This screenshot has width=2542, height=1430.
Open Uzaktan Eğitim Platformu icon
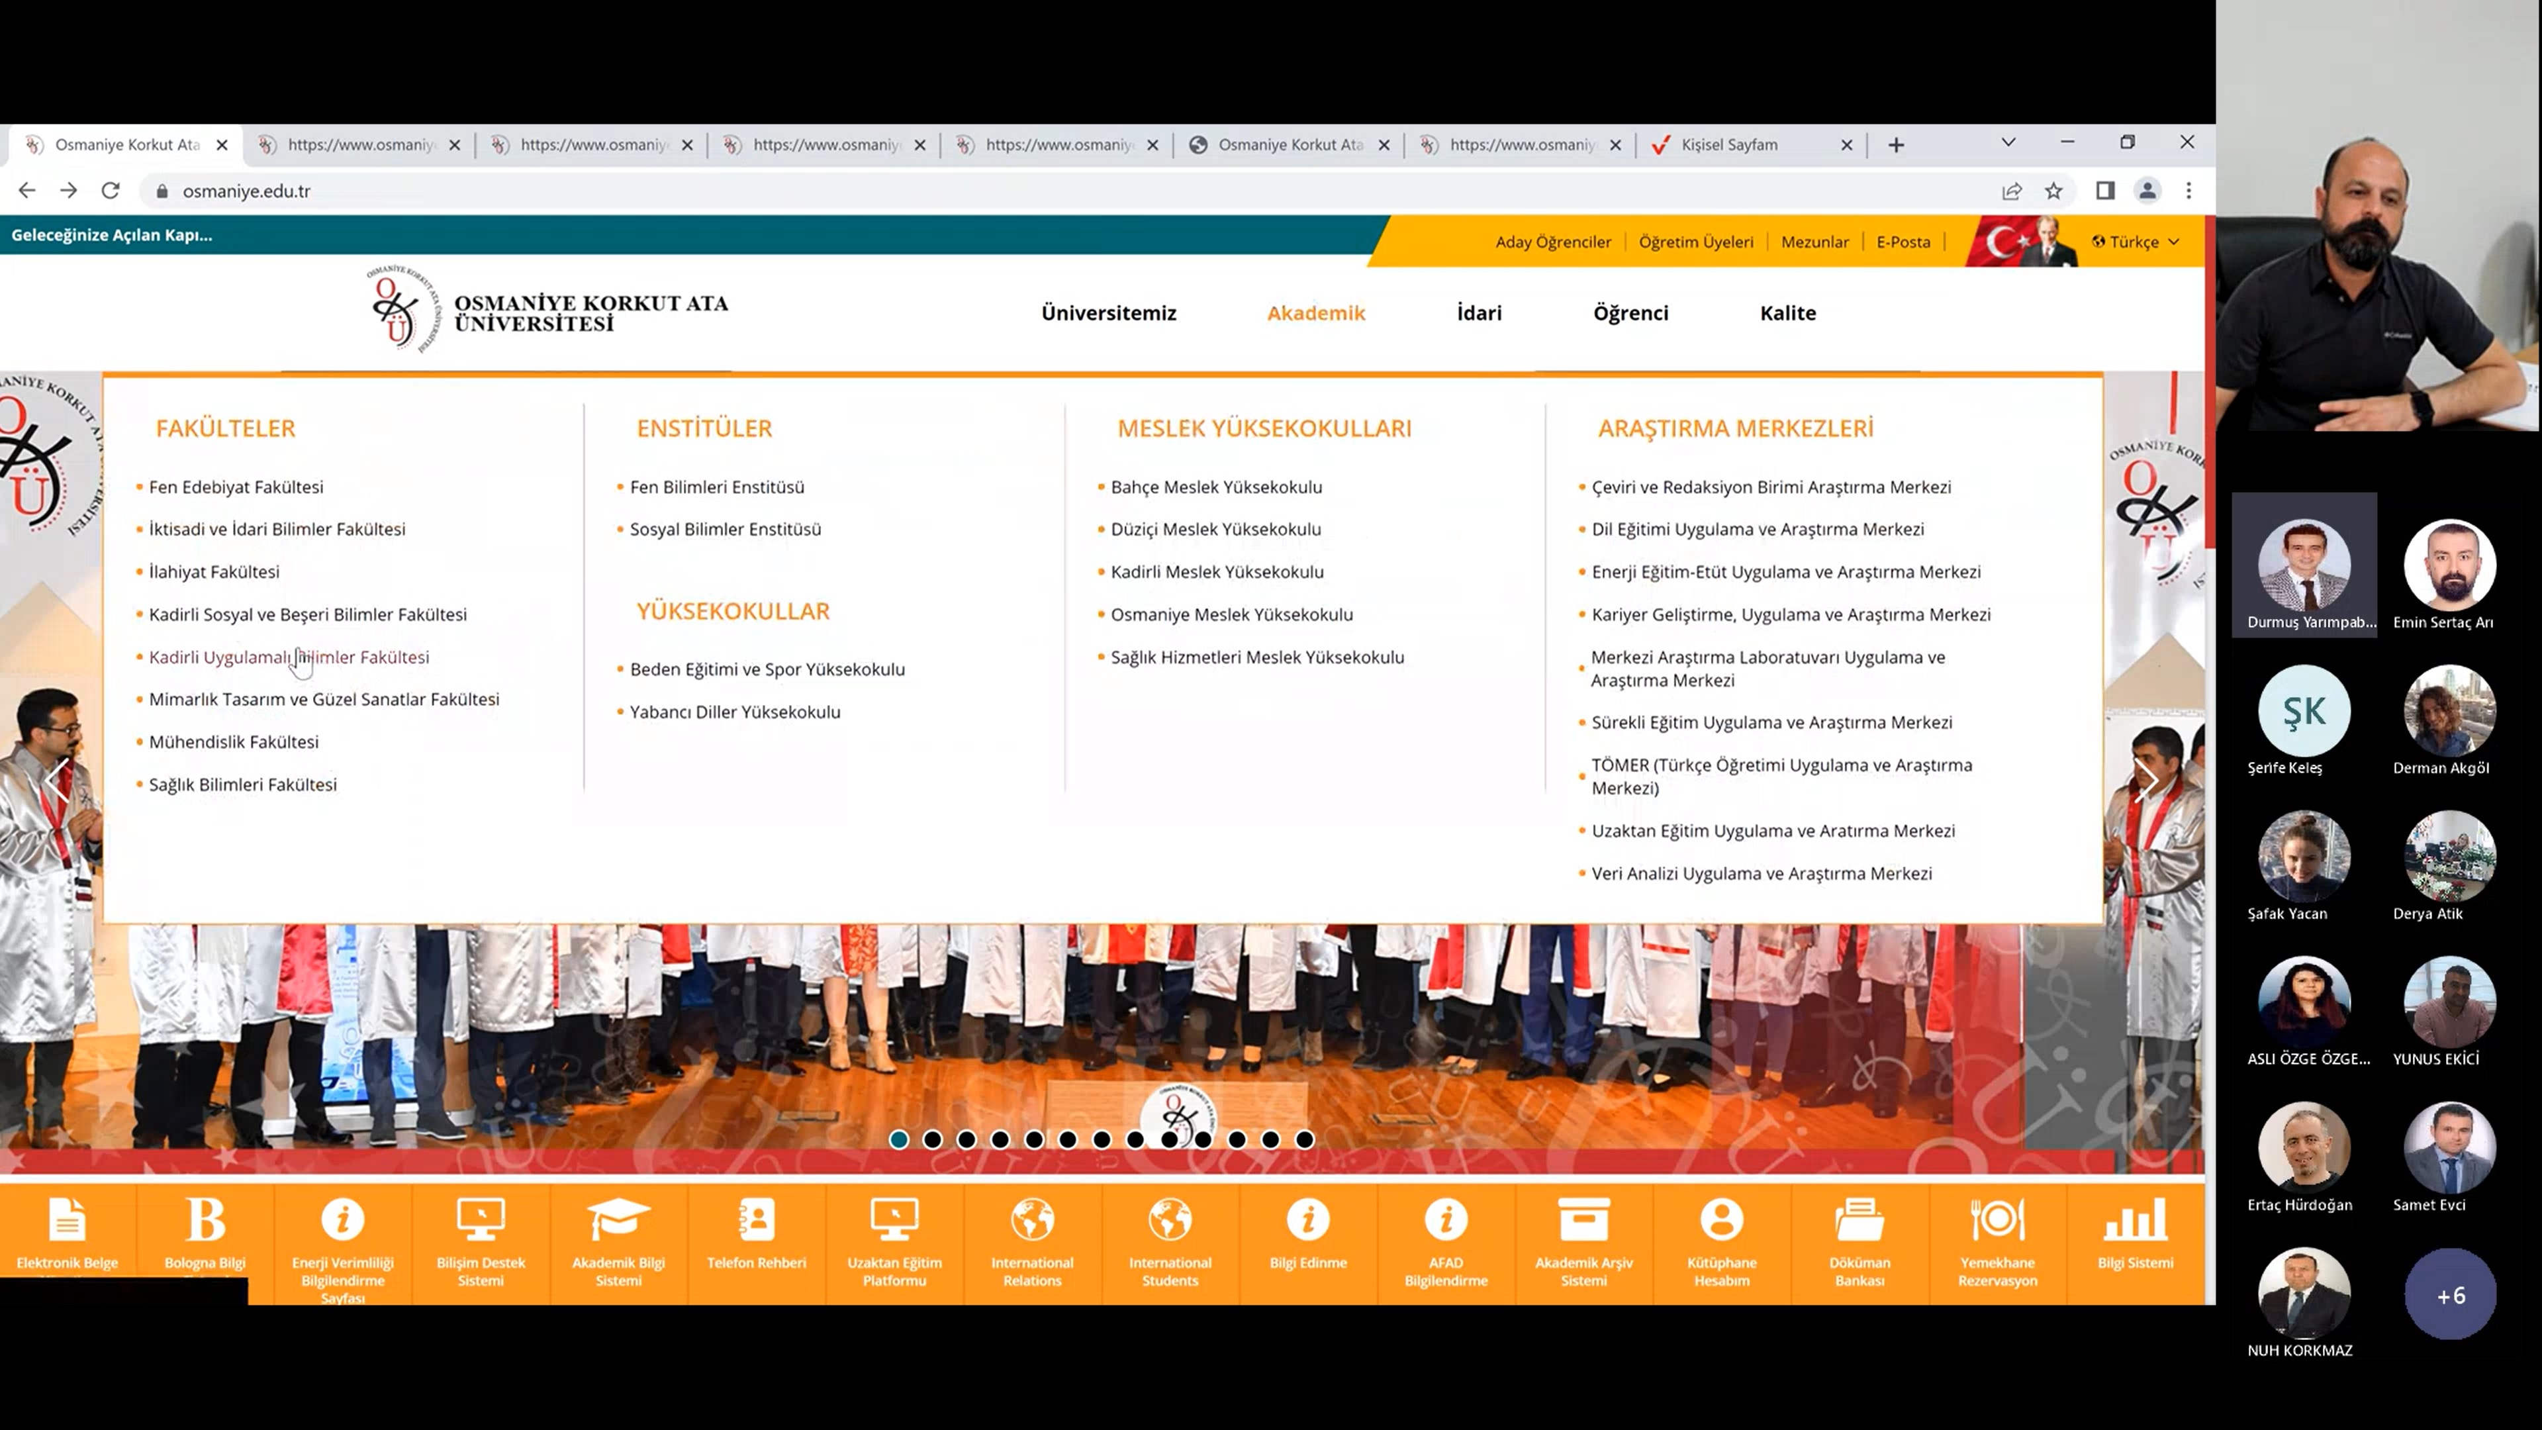point(894,1219)
